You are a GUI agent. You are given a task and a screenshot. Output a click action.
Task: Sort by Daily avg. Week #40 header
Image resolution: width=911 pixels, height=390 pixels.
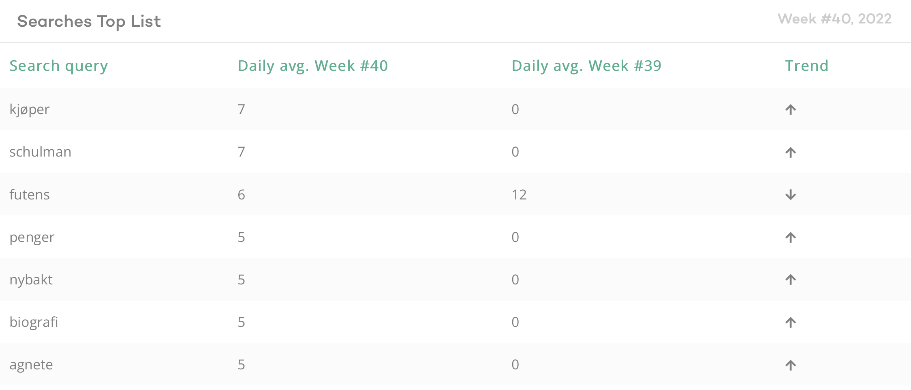click(312, 66)
